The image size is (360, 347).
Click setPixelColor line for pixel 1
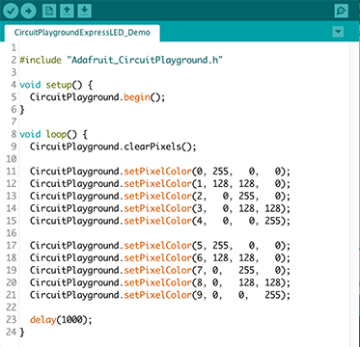(x=160, y=183)
